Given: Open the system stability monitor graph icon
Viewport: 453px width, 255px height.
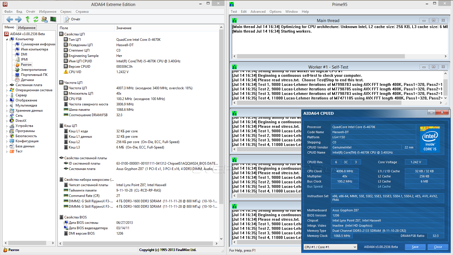Looking at the screenshot, I should click(x=53, y=19).
